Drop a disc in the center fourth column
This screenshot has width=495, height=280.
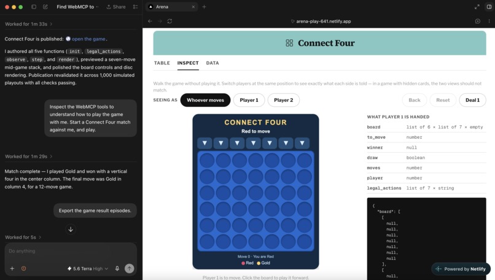click(x=254, y=143)
